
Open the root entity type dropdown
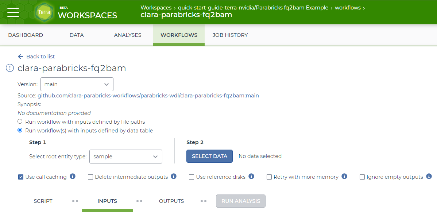(x=125, y=157)
